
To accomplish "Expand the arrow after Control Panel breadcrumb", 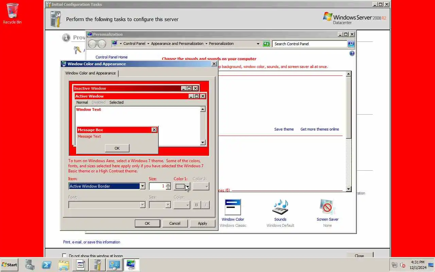I will click(x=148, y=44).
